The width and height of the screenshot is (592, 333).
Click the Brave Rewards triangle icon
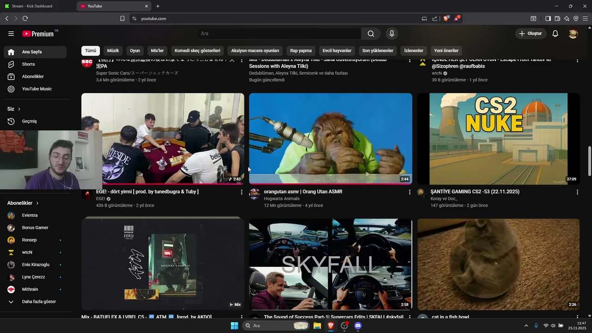457,18
